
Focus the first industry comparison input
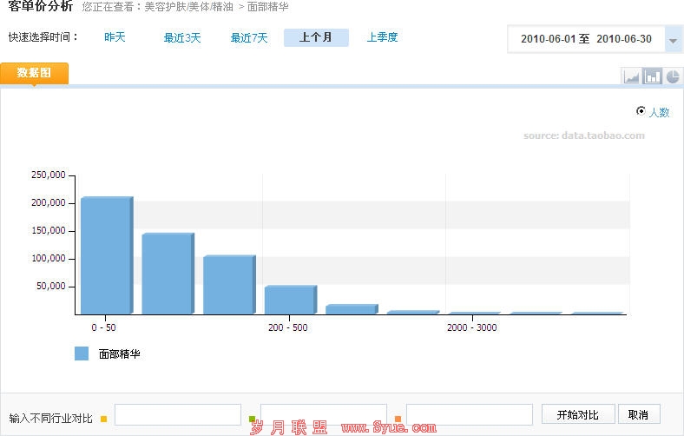point(177,415)
